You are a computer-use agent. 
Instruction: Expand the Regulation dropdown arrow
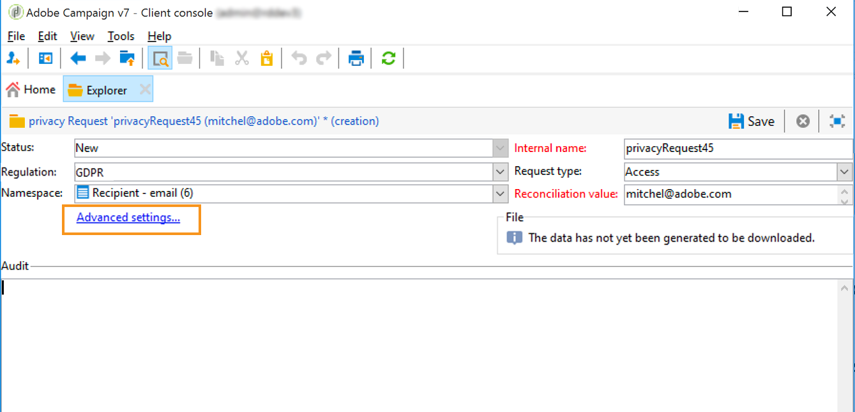[501, 172]
